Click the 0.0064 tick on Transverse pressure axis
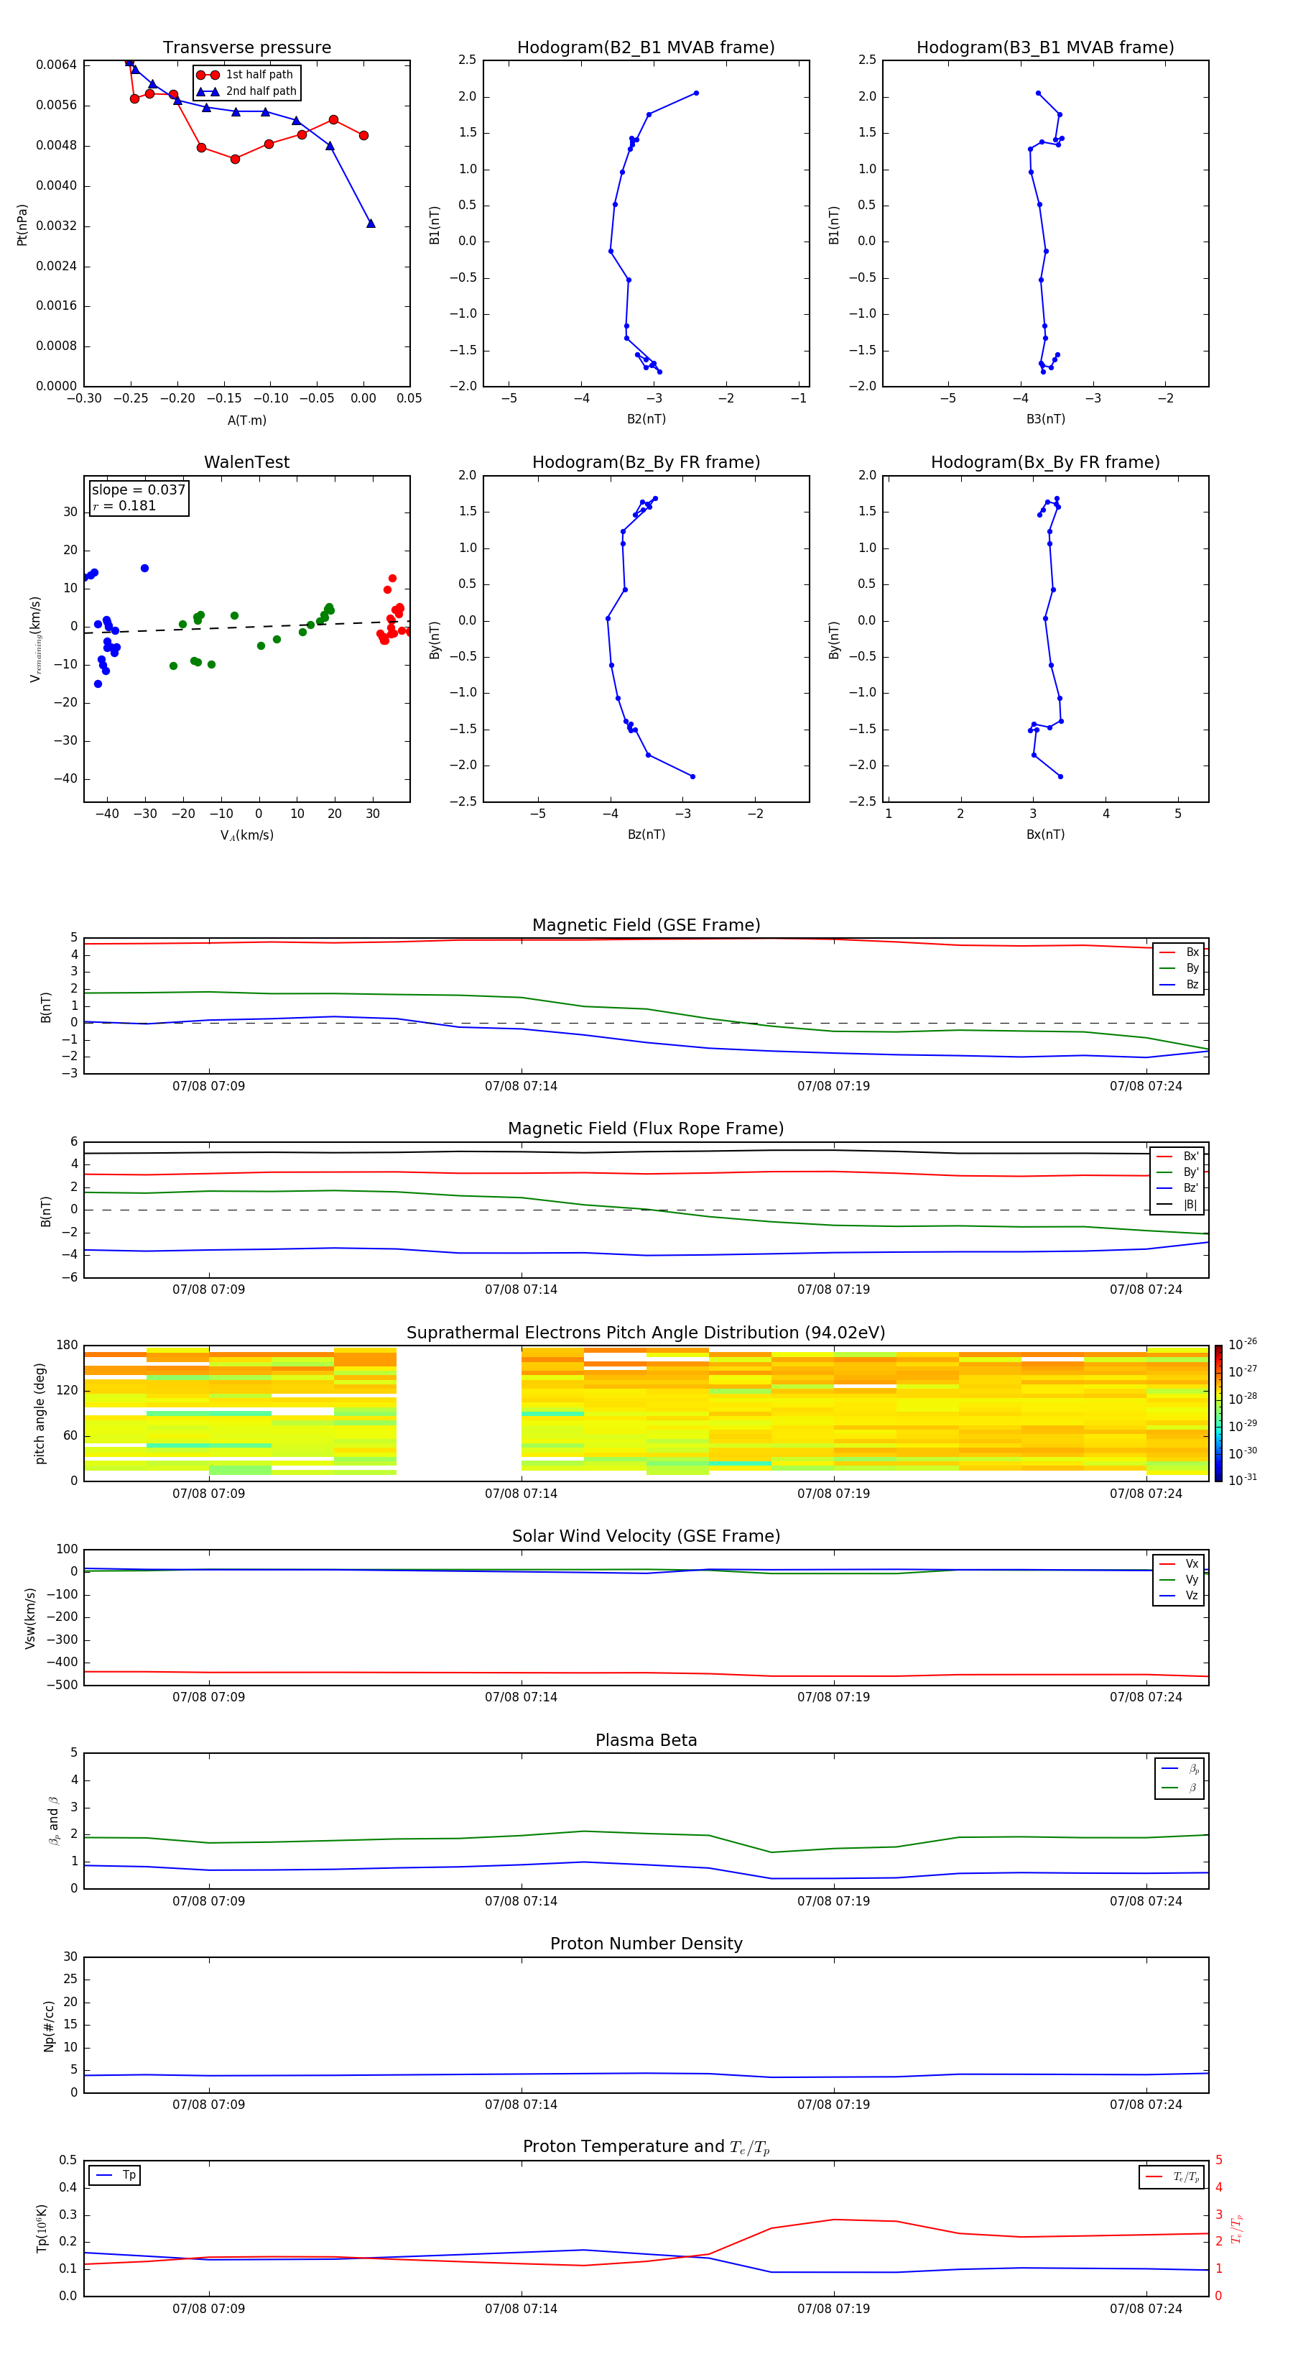1293x2372 pixels. (x=56, y=65)
